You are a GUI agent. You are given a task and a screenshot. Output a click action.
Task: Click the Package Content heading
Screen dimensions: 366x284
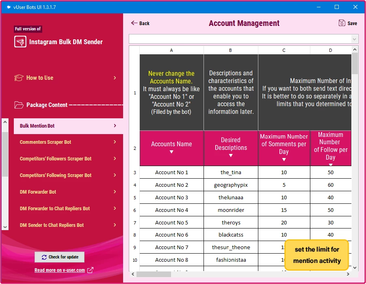(x=47, y=105)
